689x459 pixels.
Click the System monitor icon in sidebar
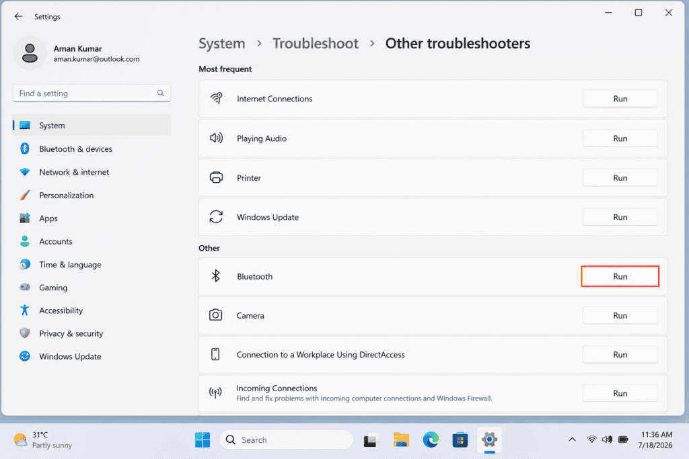point(25,126)
